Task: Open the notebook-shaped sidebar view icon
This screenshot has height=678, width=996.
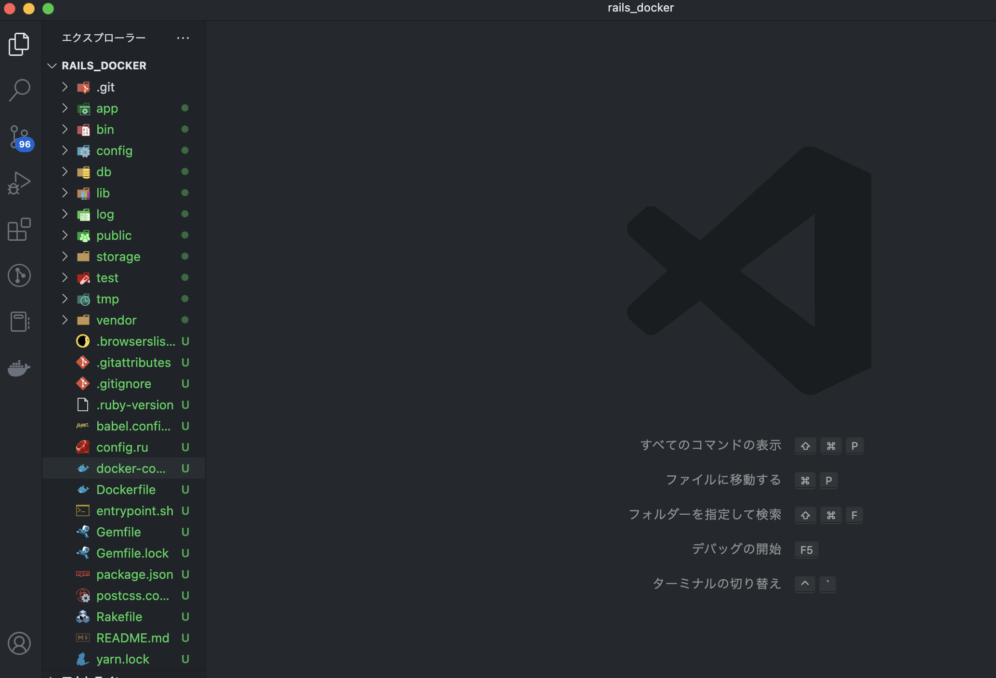Action: pyautogui.click(x=19, y=322)
